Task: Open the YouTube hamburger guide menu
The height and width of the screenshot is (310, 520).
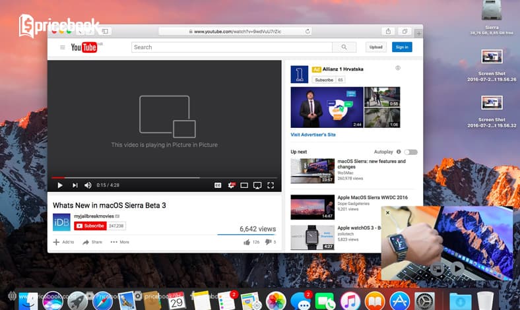Action: coord(62,47)
